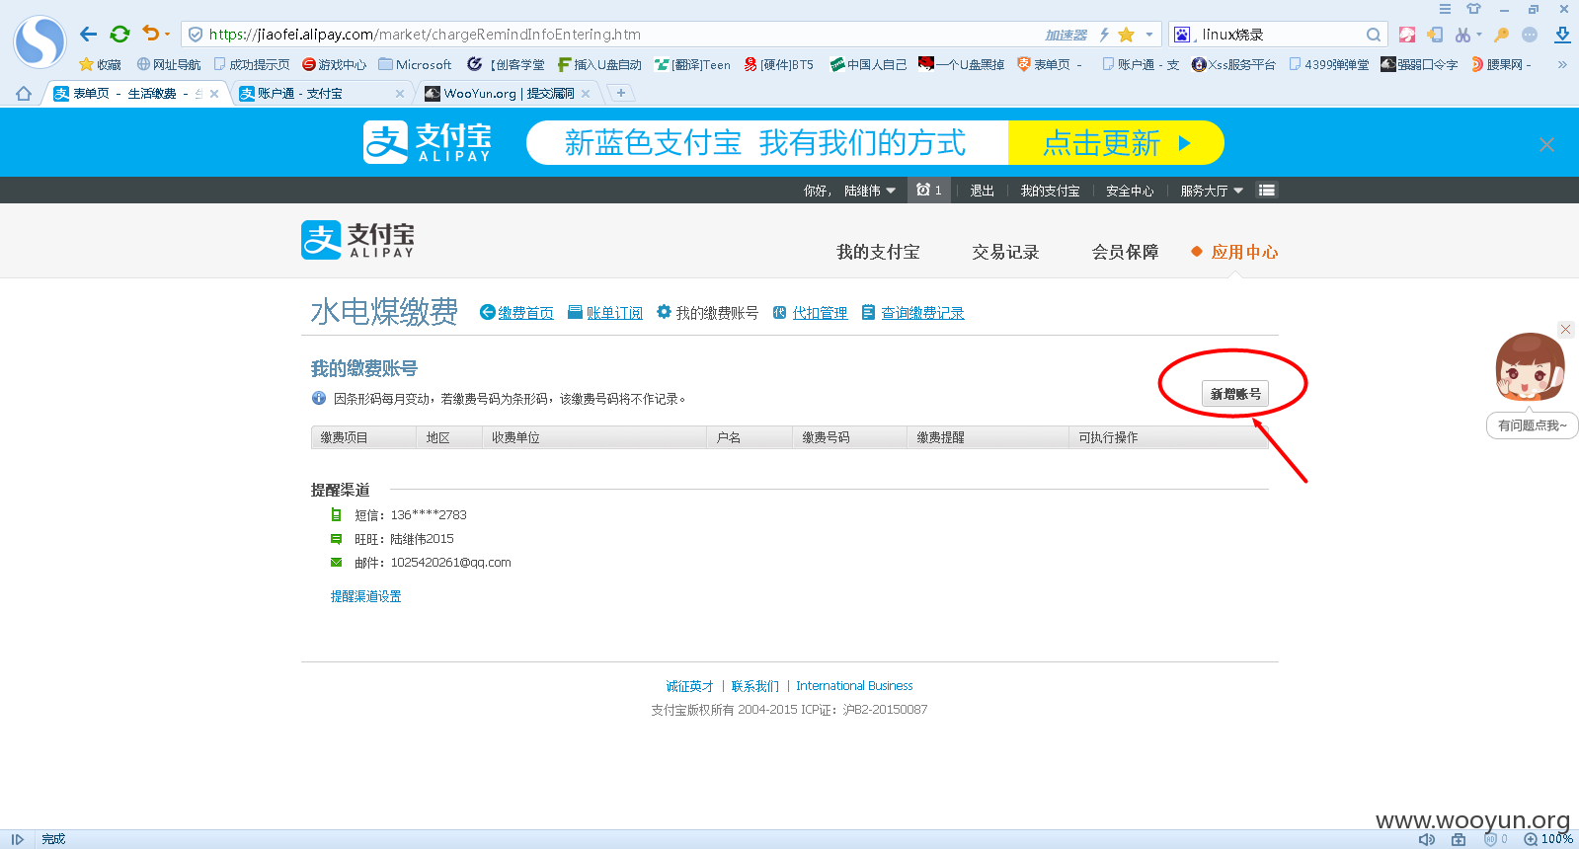Viewport: 1579px width, 849px height.
Task: Click the orange undo-close-tab arrow
Action: (150, 34)
